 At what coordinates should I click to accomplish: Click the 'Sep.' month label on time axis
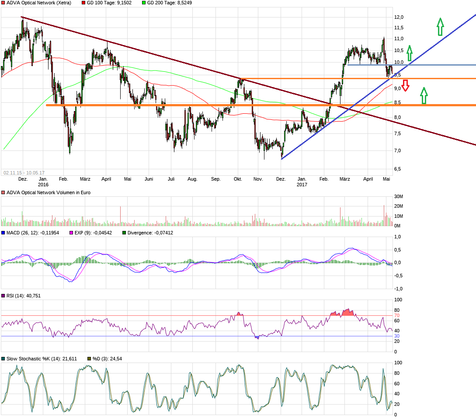(x=215, y=179)
